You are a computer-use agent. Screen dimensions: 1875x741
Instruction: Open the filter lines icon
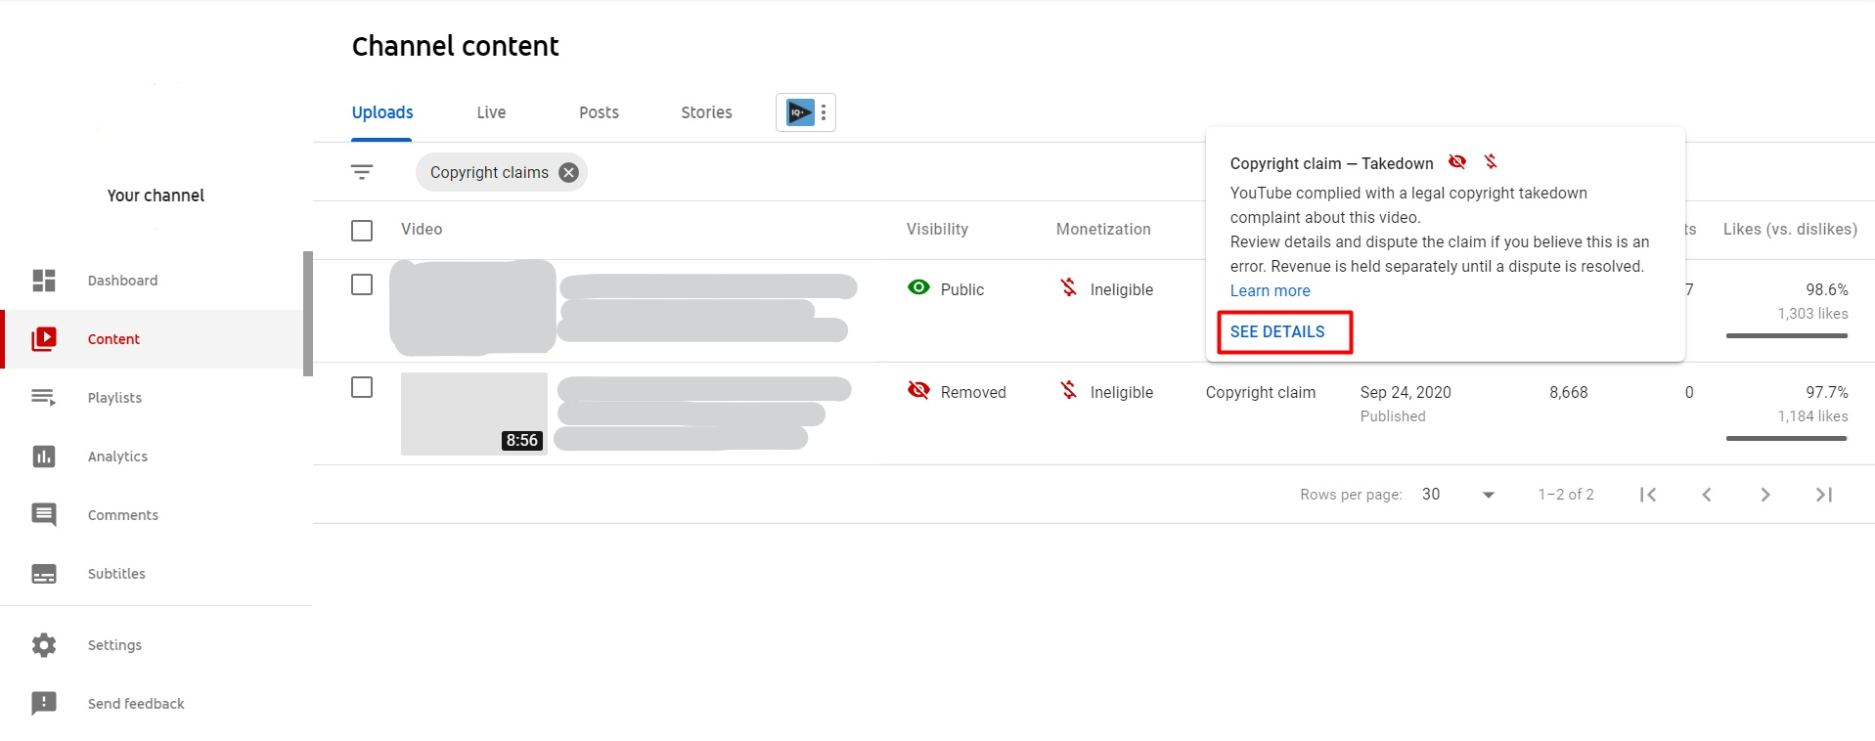click(362, 172)
